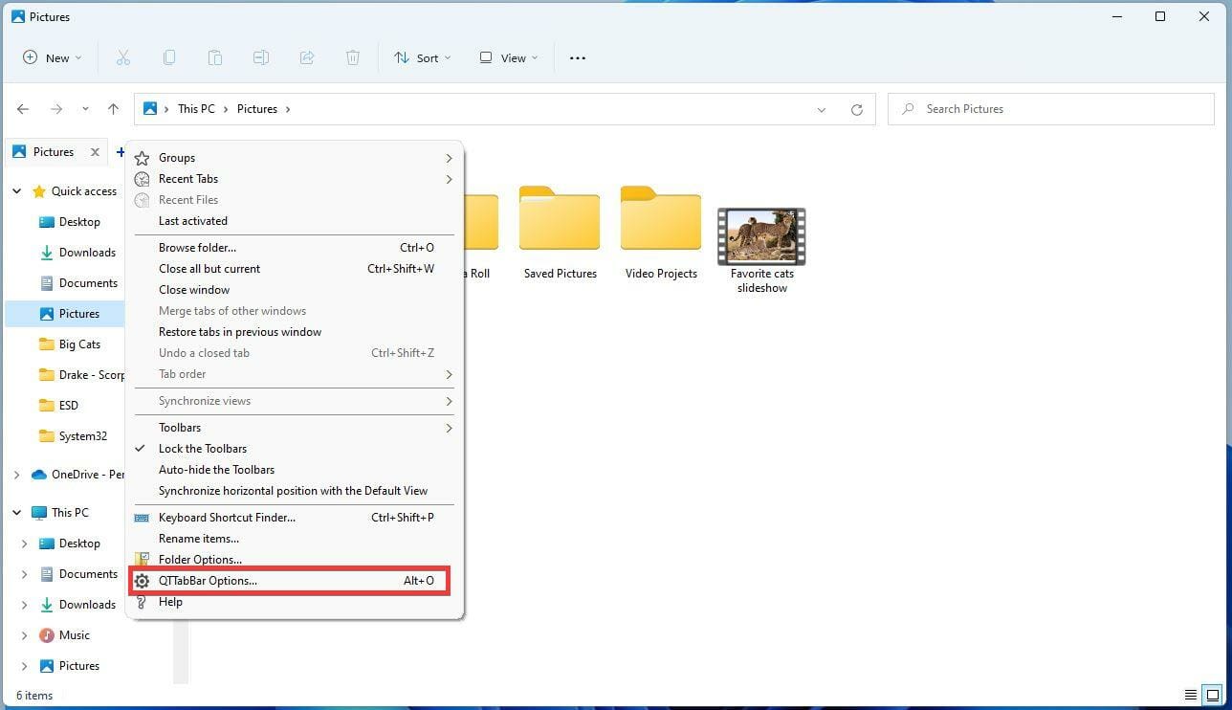Select the Cut icon in the toolbar

[122, 57]
